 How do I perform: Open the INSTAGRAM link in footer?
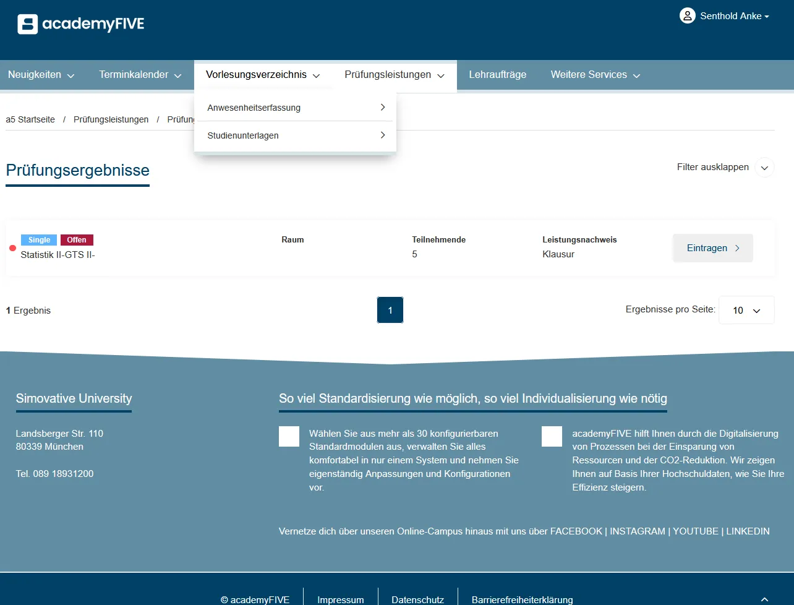638,531
